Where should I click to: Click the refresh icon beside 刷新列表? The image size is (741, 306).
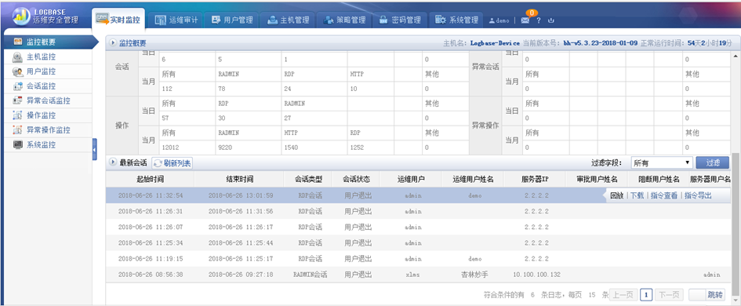click(158, 163)
